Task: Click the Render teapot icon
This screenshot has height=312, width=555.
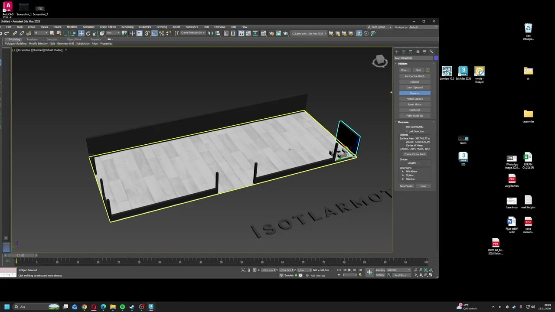Action: [286, 33]
